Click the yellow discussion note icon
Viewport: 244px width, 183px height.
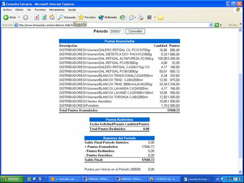click(x=160, y=17)
